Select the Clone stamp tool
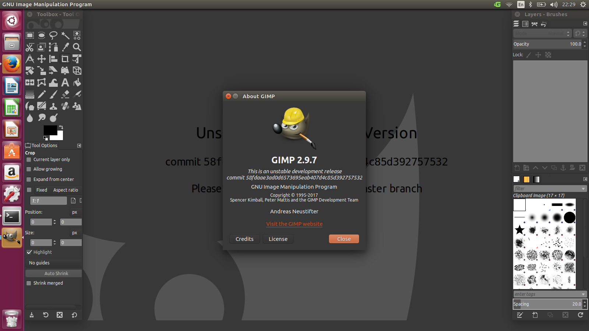The image size is (589, 331). click(53, 106)
